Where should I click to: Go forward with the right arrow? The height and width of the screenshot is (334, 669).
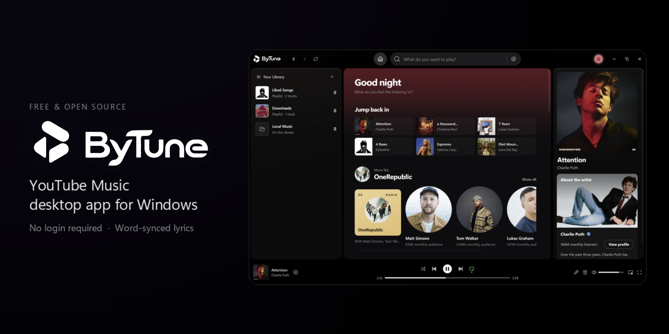tap(304, 59)
